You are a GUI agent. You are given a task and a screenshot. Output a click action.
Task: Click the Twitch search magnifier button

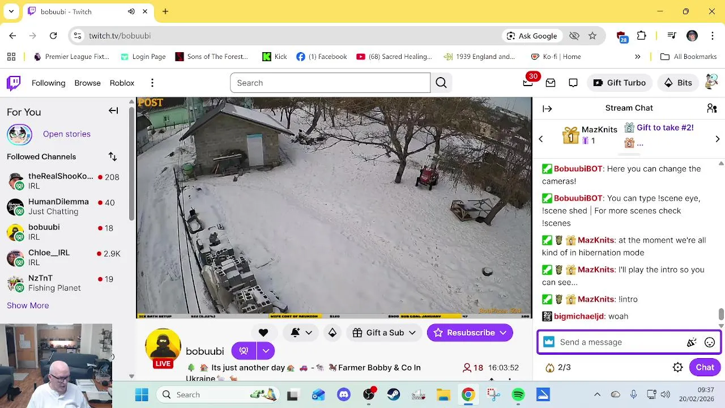[441, 83]
